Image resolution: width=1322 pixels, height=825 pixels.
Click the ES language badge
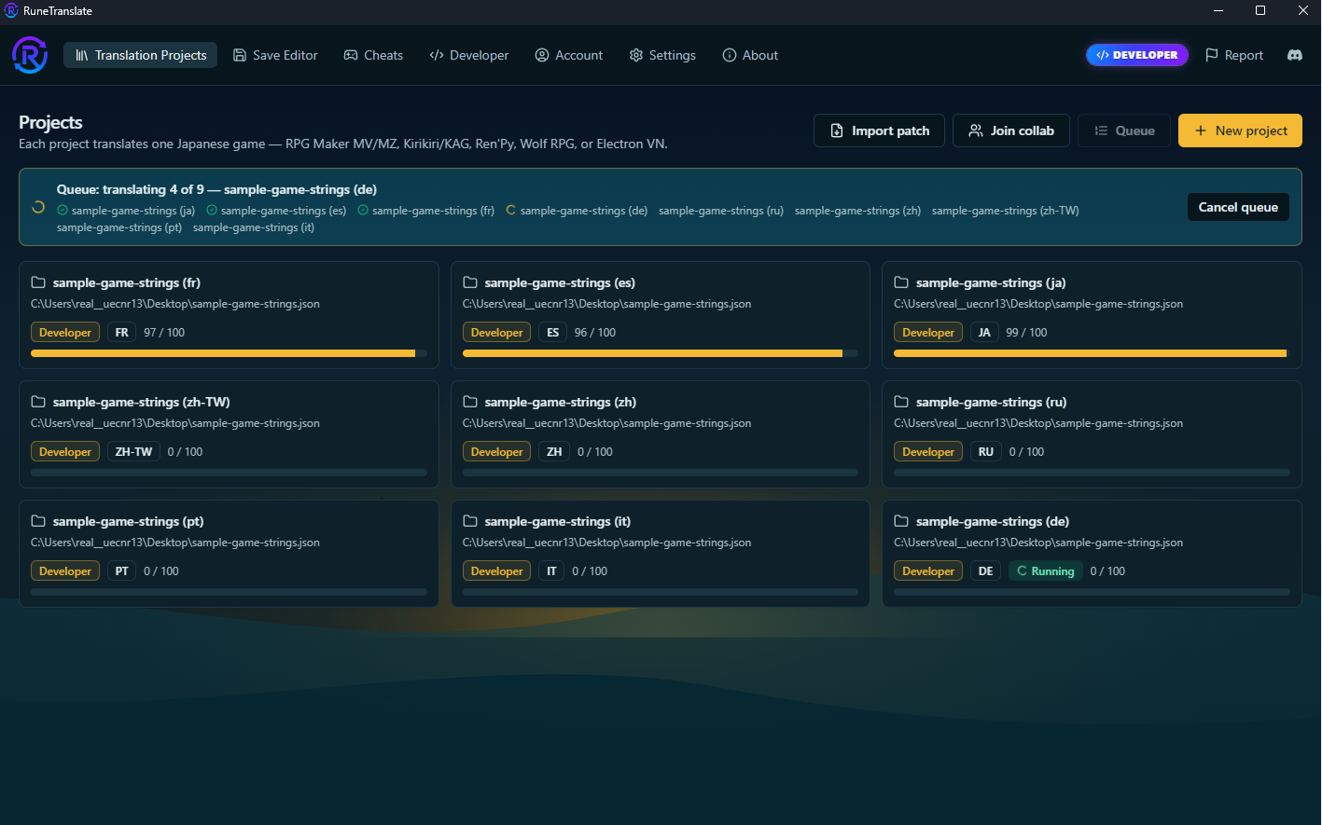pos(553,332)
